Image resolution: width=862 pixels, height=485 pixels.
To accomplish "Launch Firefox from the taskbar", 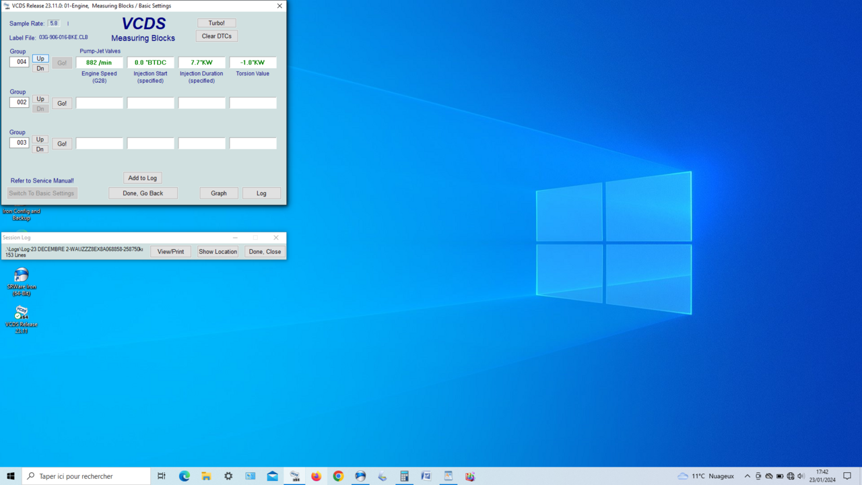I will pos(317,476).
